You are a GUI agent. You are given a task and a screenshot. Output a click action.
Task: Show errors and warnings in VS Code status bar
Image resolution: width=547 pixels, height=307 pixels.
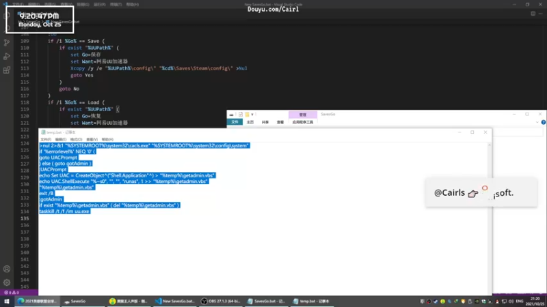tap(12, 293)
